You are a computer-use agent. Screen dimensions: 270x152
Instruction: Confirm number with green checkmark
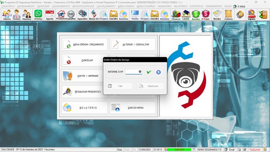[149, 72]
